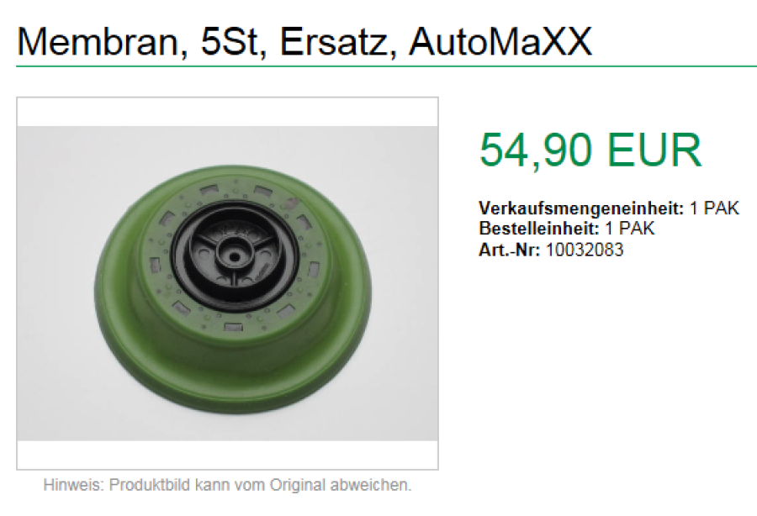Click the Bestelleinheit label
Viewport: 757px width, 516px height.
pyautogui.click(x=539, y=228)
